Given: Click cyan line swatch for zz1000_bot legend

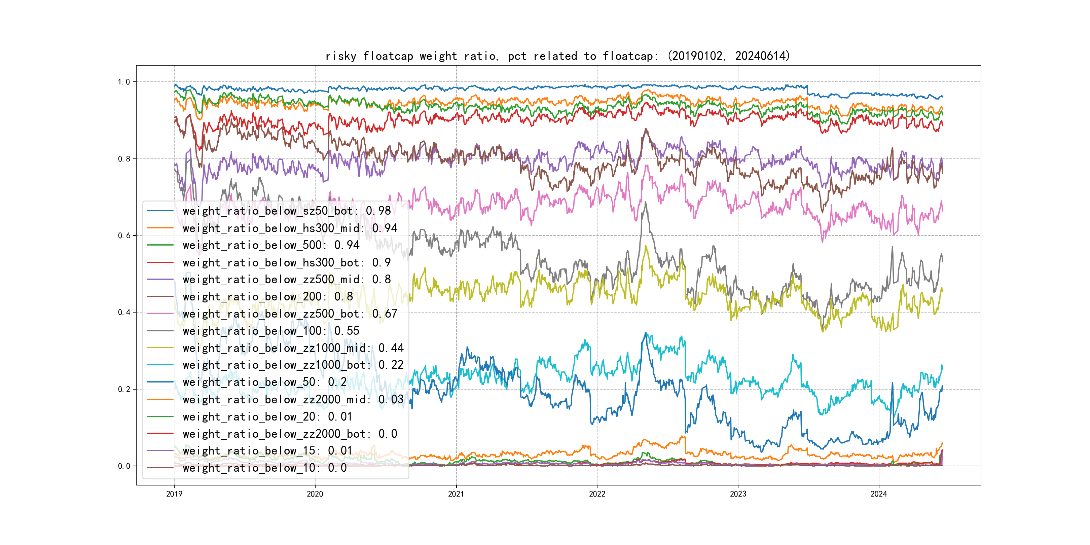Looking at the screenshot, I should click(160, 365).
